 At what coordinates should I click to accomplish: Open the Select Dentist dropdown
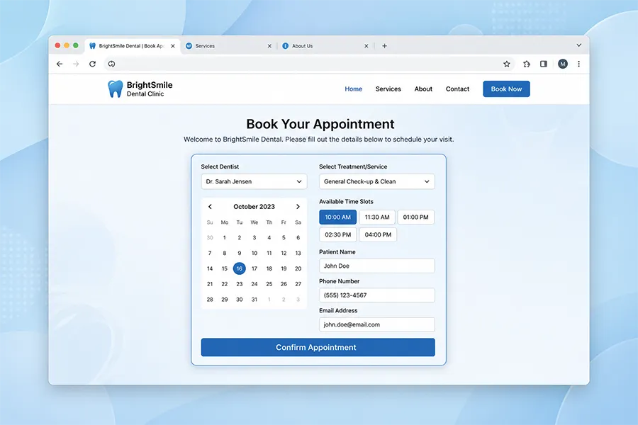tap(254, 181)
